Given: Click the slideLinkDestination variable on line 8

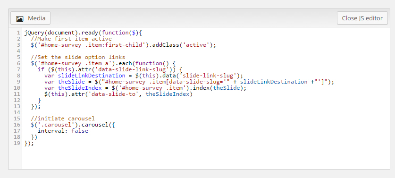Looking at the screenshot, I should (x=92, y=76).
